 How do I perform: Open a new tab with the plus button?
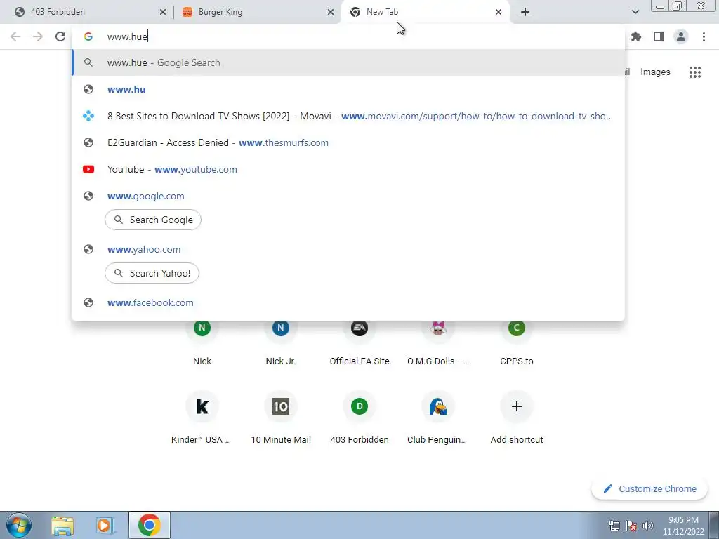tap(525, 12)
